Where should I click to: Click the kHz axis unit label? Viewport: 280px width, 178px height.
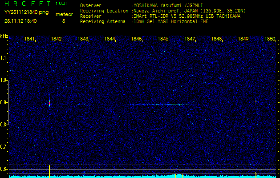[4, 36]
